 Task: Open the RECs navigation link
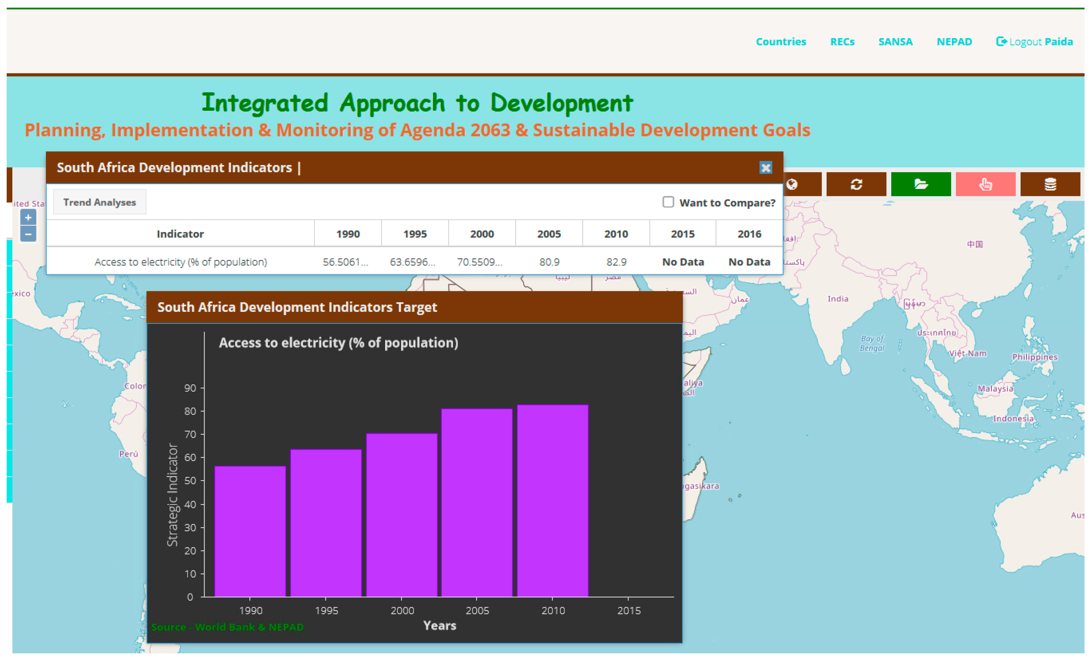click(x=842, y=42)
